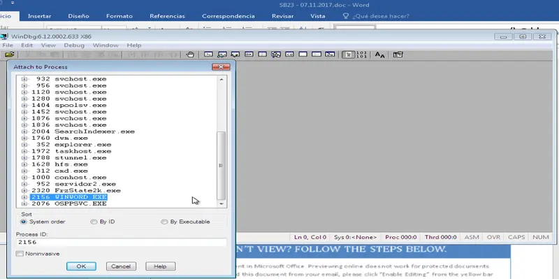This screenshot has height=279, width=559.
Task: Select the By ID sort option
Action: [94, 222]
